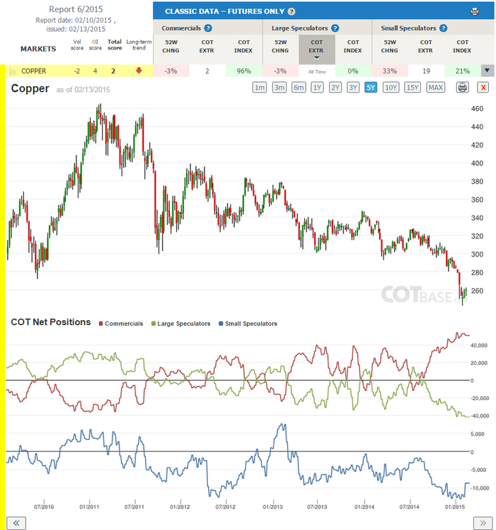Click Small Speculators COT INDEX value 21%
This screenshot has width=496, height=530.
point(463,71)
